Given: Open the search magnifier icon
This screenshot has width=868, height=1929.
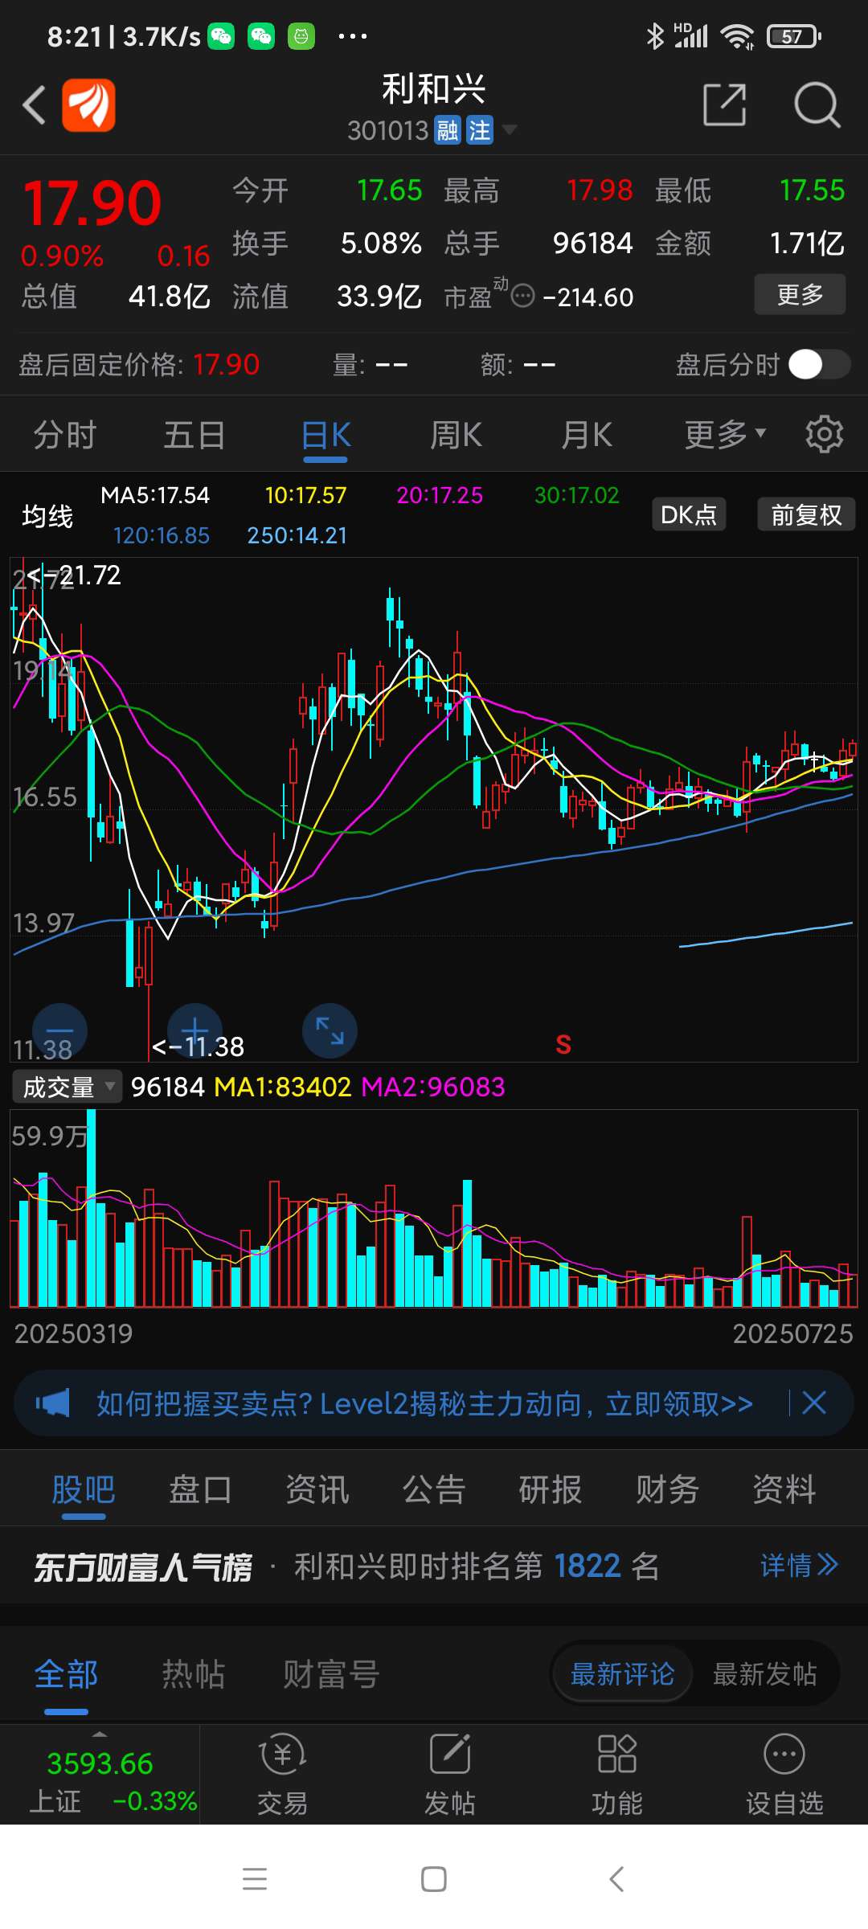Looking at the screenshot, I should tap(817, 104).
